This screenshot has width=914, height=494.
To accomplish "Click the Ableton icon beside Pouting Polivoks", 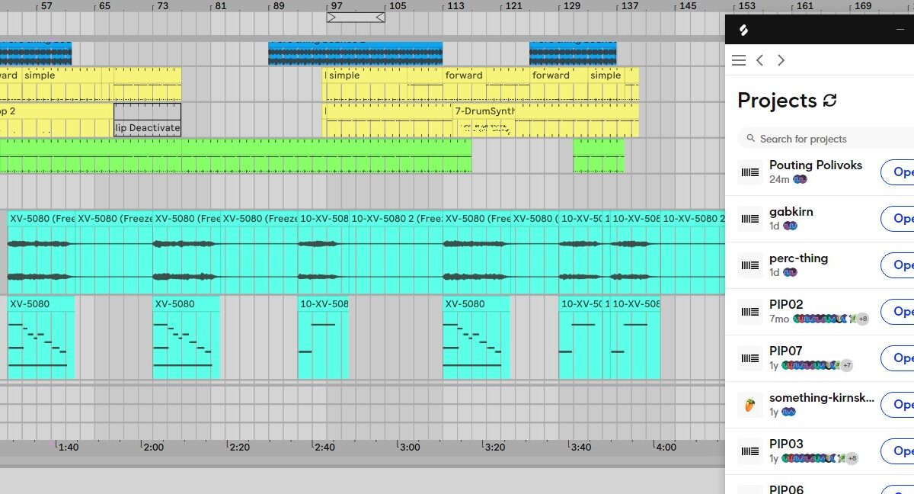I will point(750,172).
